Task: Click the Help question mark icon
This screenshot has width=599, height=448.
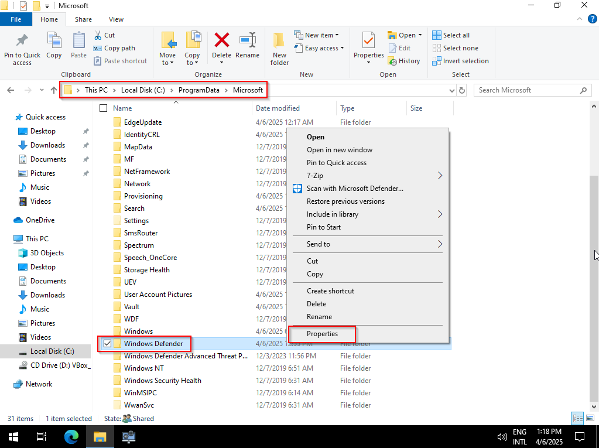Action: coord(592,19)
